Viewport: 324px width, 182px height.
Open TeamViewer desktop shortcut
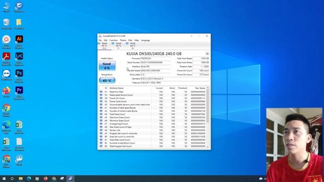(7, 75)
